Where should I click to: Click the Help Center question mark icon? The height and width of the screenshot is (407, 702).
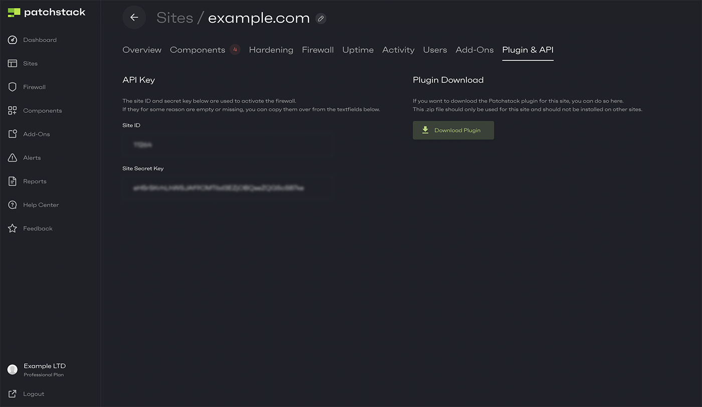pos(13,205)
